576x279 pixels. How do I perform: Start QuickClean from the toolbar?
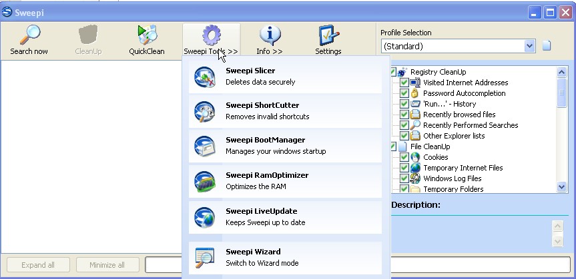[x=147, y=39]
